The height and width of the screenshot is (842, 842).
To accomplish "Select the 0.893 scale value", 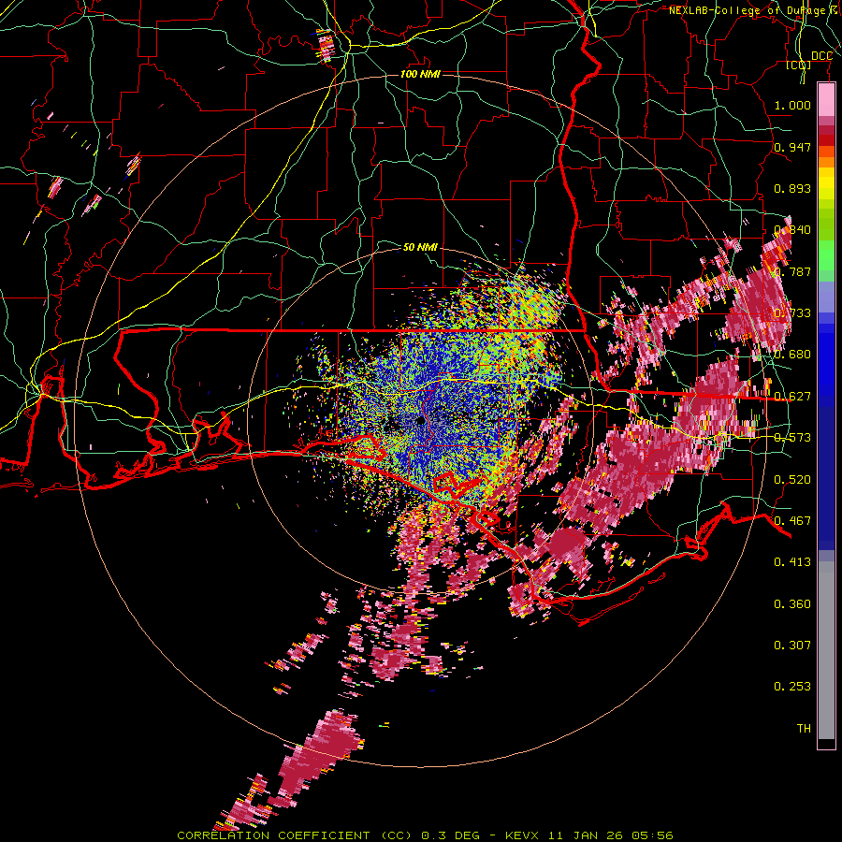I will click(x=792, y=188).
